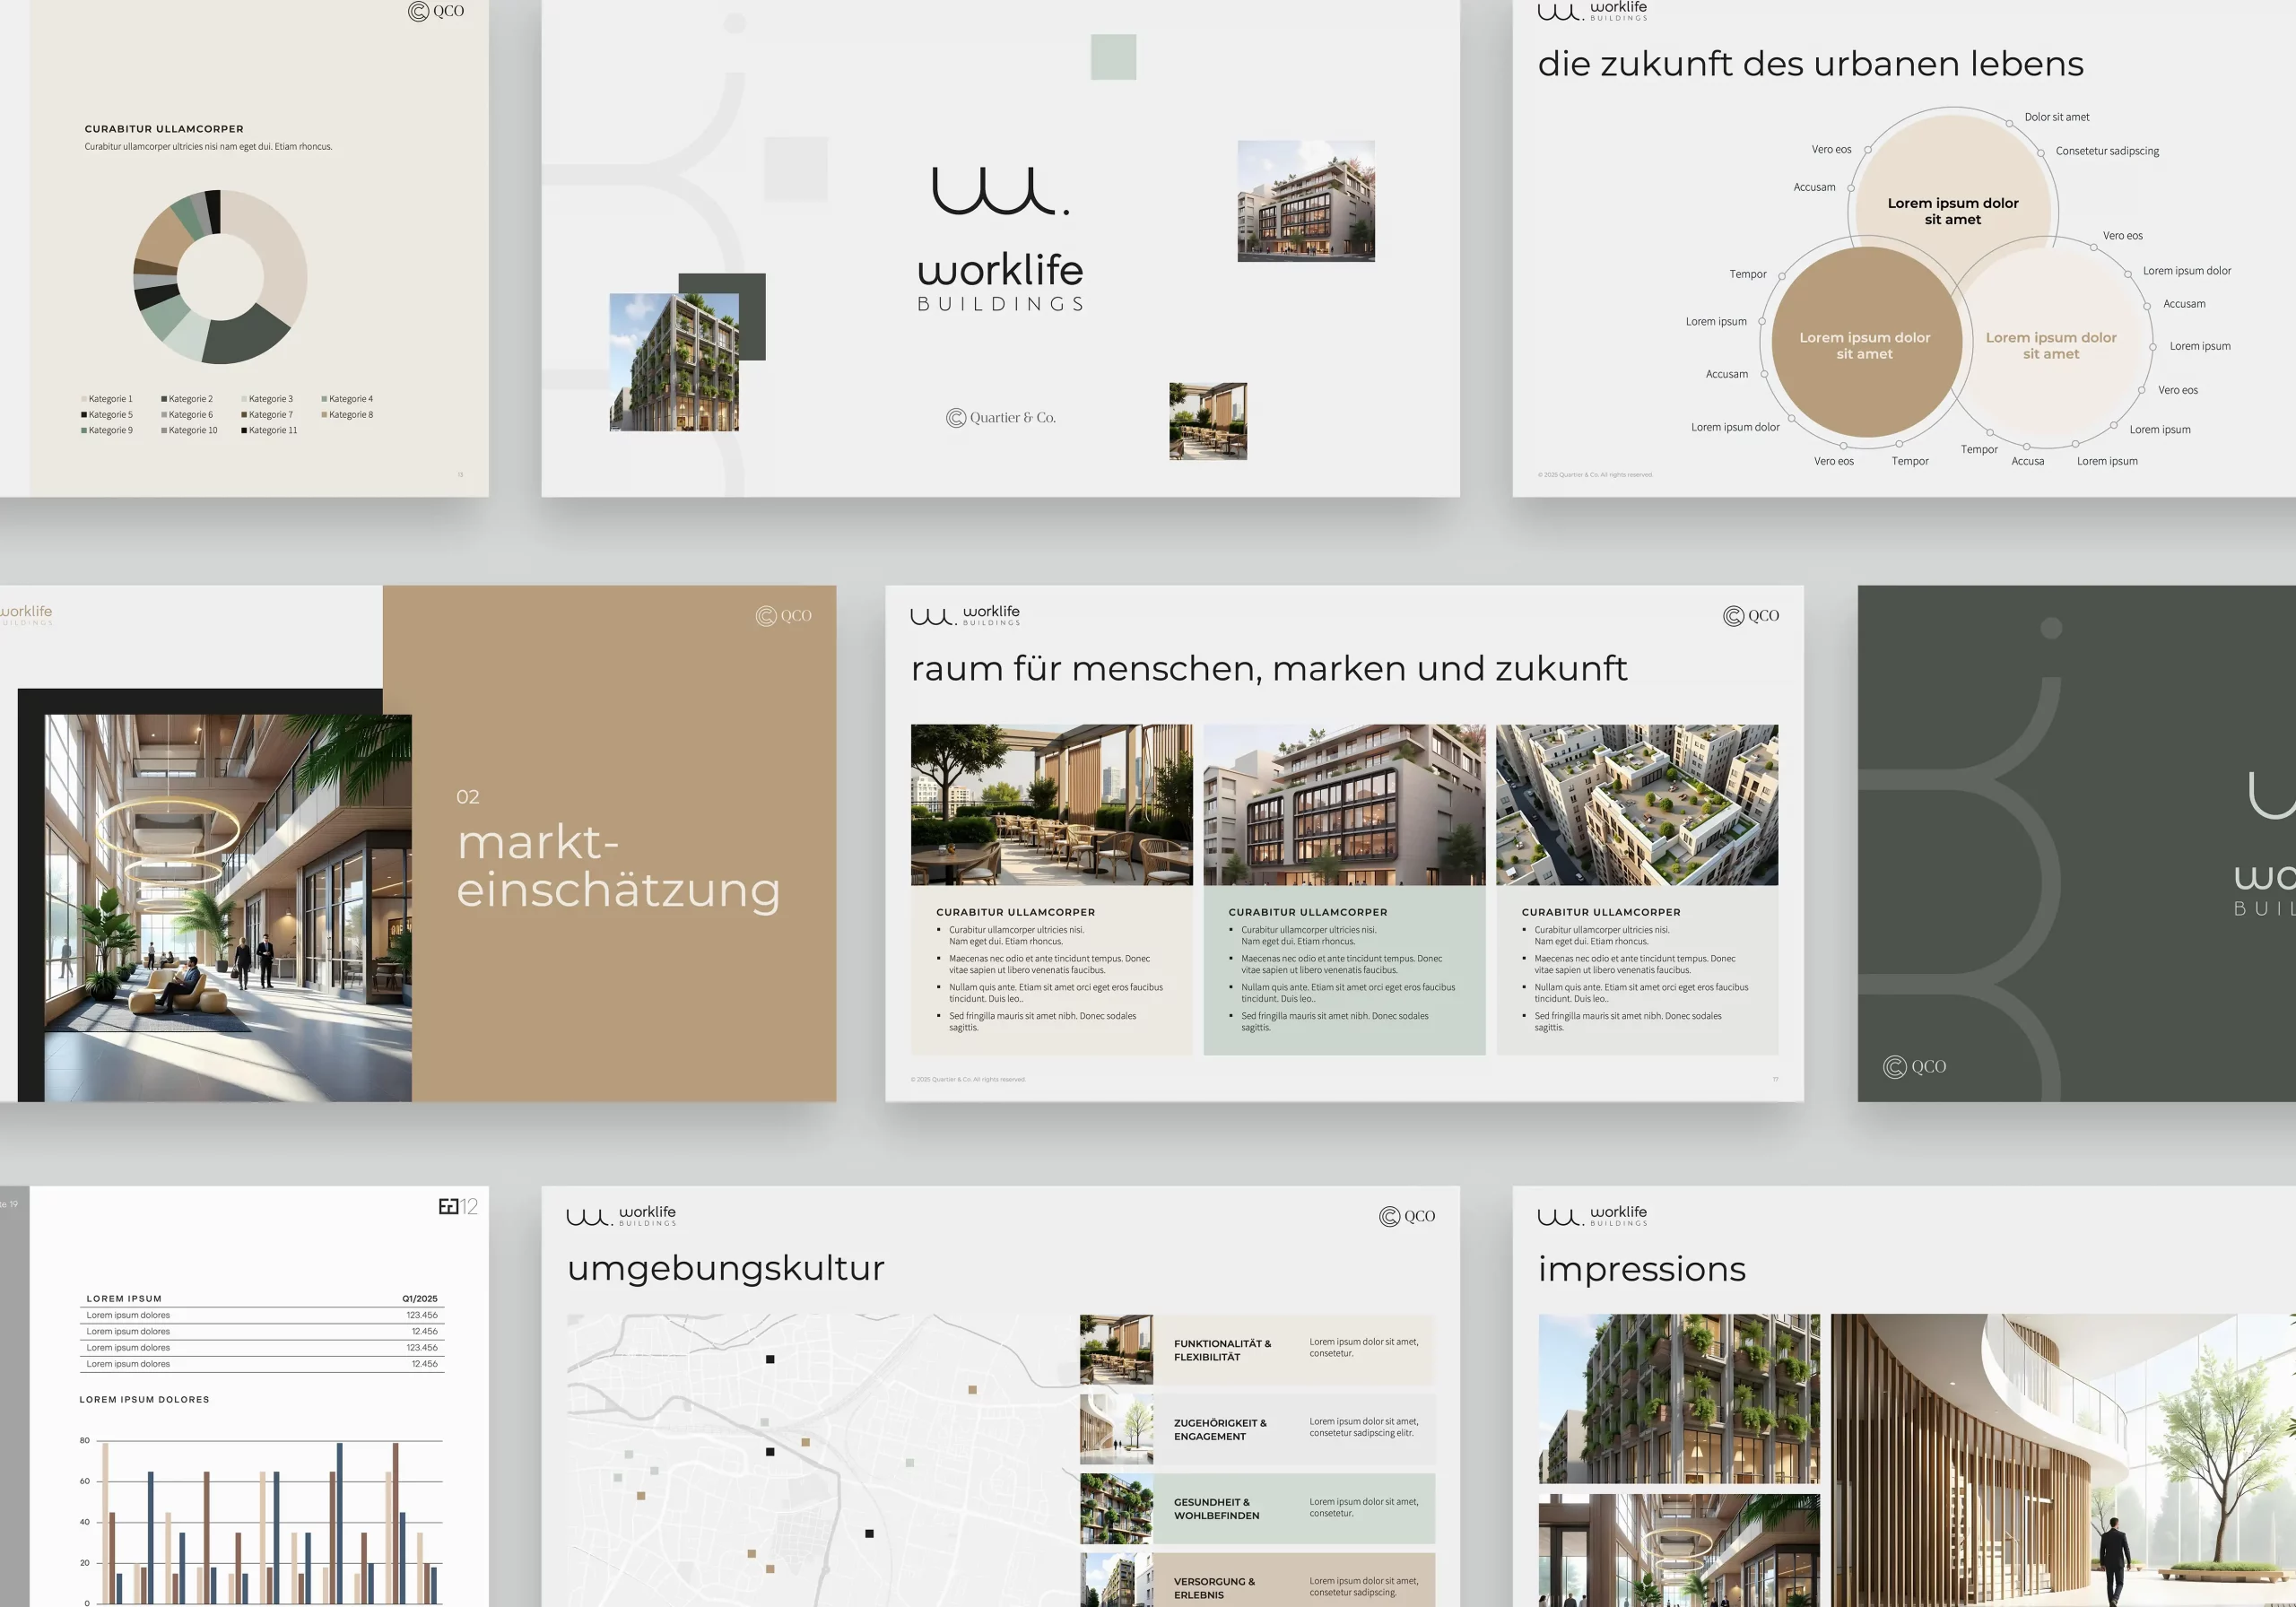Viewport: 2296px width, 1607px height.
Task: Click the QCO logo on the dark green slide
Action: click(1915, 1067)
